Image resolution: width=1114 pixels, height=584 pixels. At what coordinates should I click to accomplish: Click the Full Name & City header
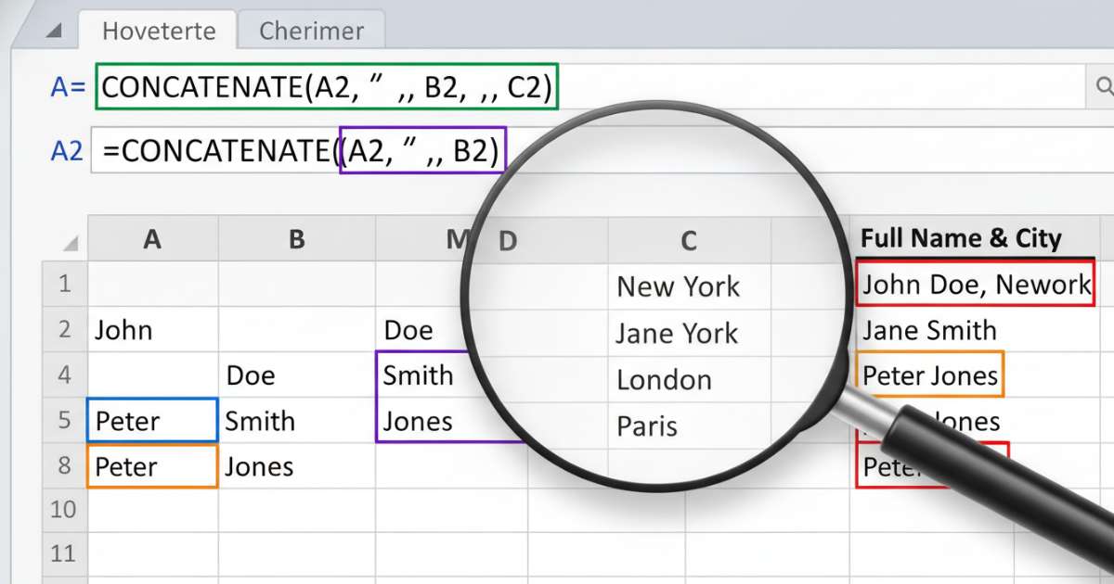tap(961, 239)
